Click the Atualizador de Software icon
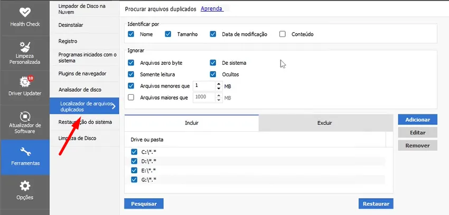This screenshot has height=215, width=449. pos(25,116)
